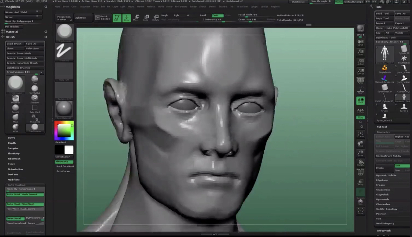The image size is (412, 237).
Task: Expand the FiberMesh brush section
Action: pos(14,159)
